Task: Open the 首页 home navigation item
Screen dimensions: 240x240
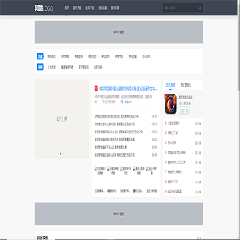Action: 67,8
